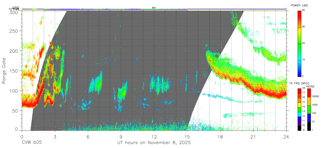This screenshot has width=322, height=148.
Task: Click the 20 label on power scale
Action: click(x=304, y=43)
